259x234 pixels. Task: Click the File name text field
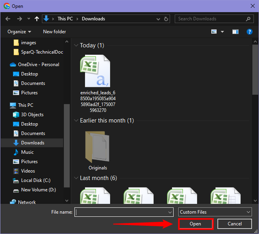coord(121,212)
